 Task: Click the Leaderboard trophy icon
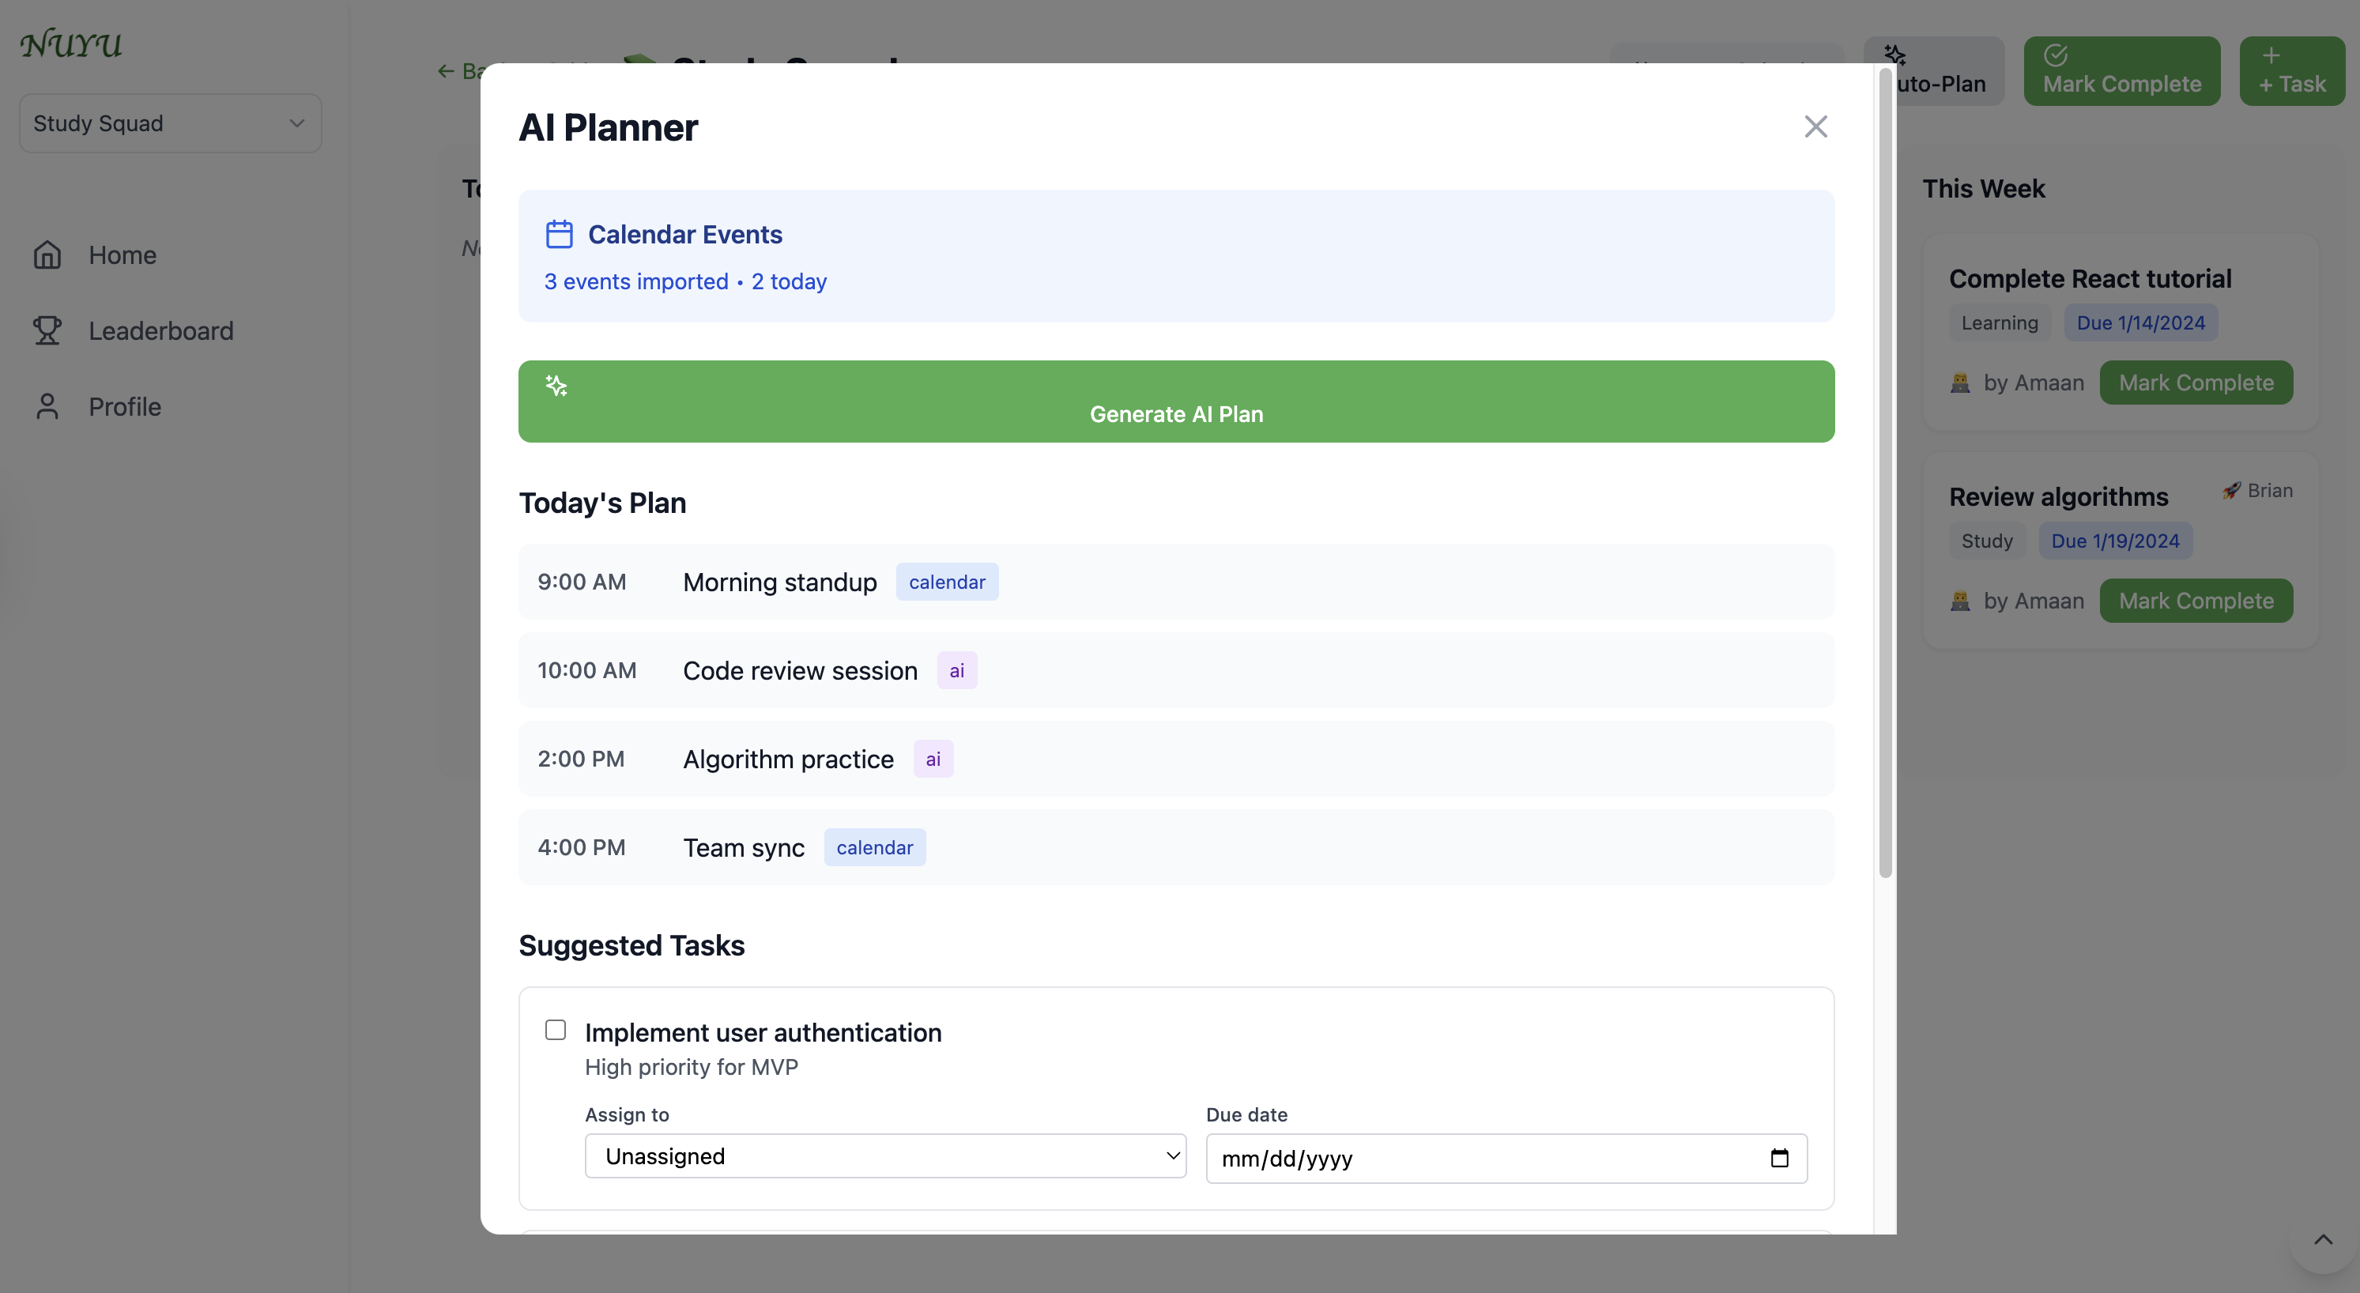click(47, 331)
